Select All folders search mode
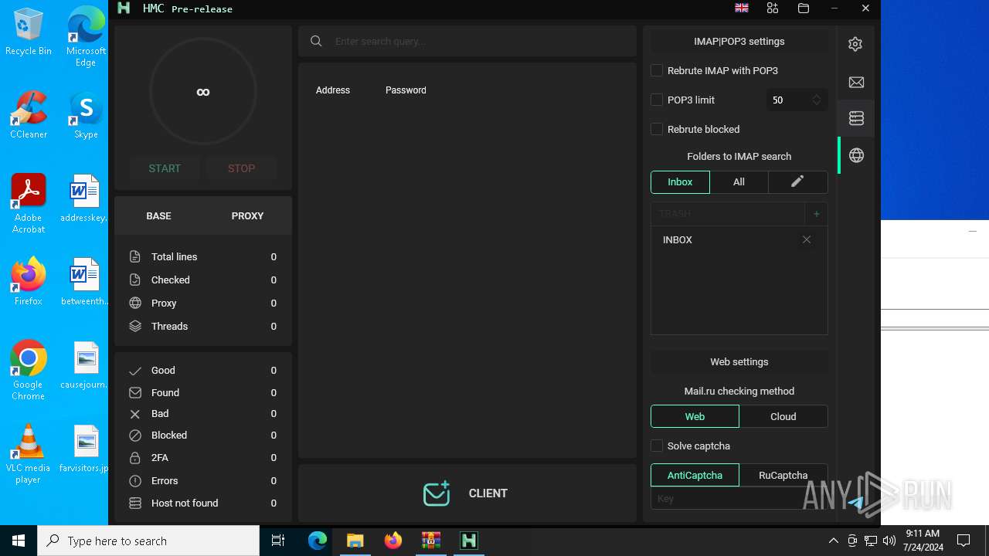This screenshot has height=556, width=989. pyautogui.click(x=739, y=181)
